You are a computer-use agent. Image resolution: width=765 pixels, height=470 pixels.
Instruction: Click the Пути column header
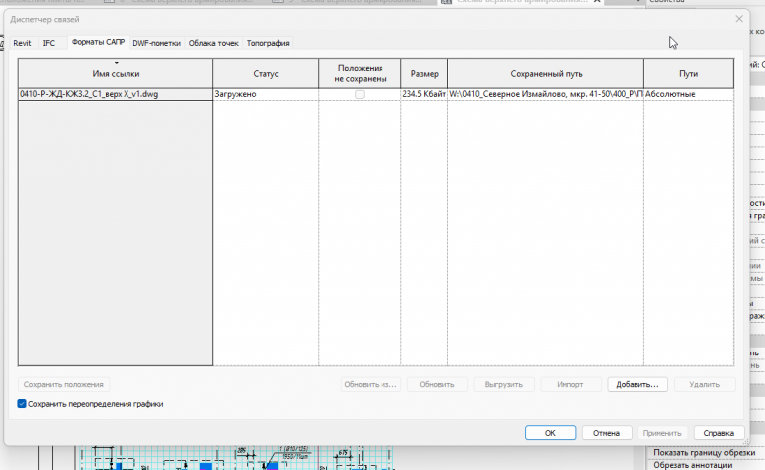689,73
